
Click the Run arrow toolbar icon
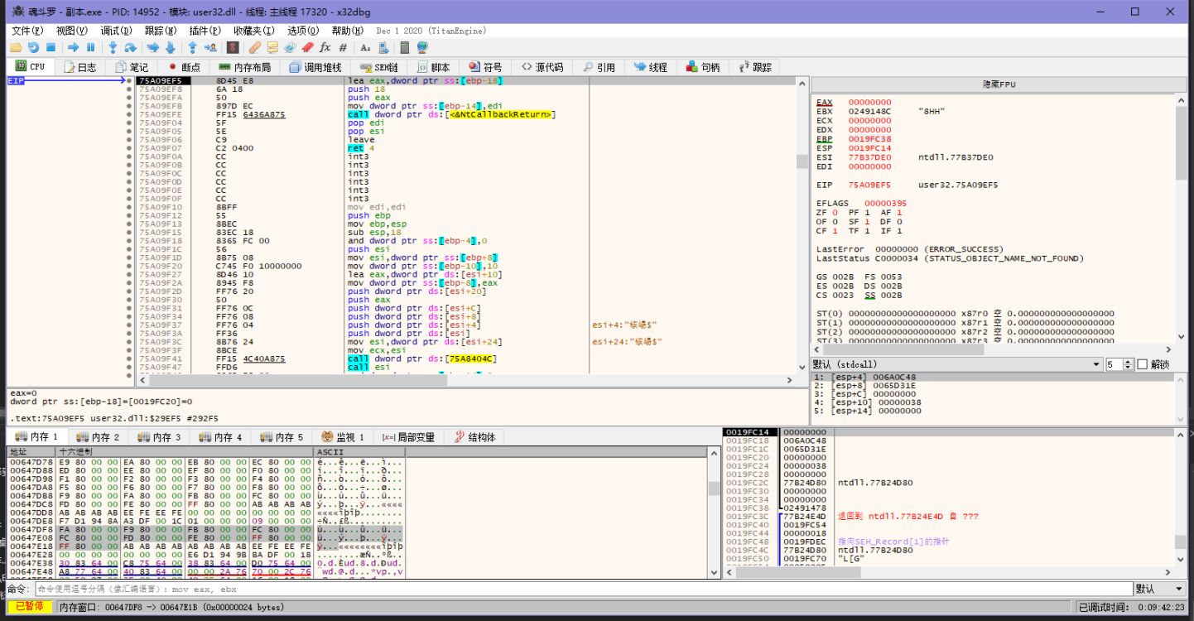73,48
